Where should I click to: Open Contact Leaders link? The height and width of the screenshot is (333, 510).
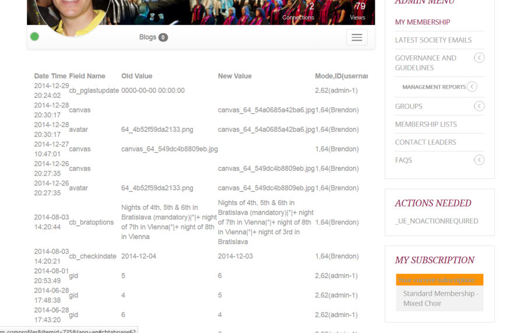[425, 142]
